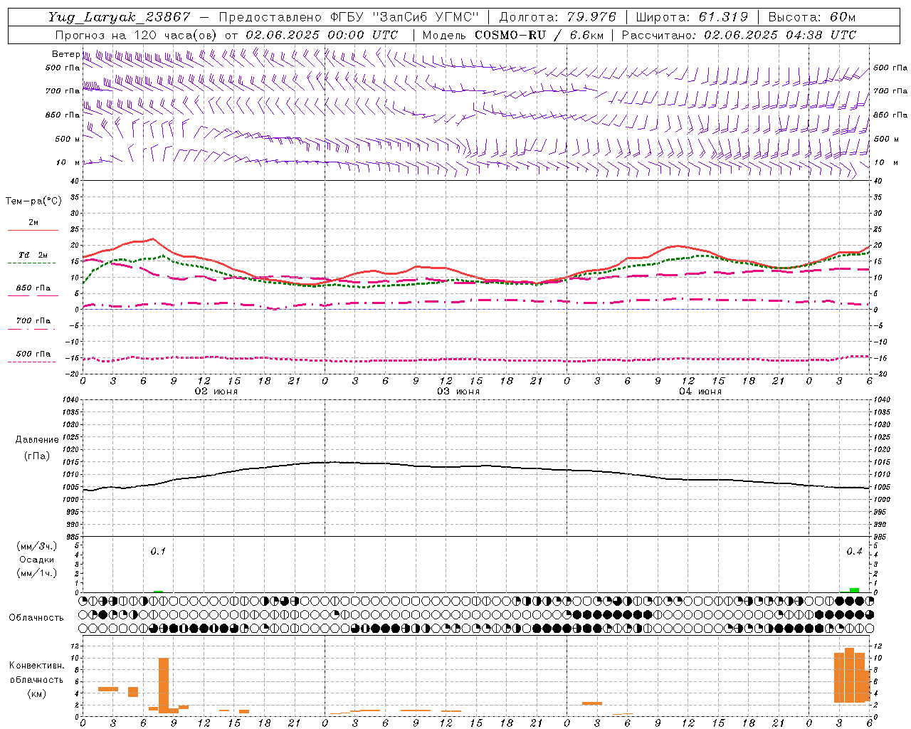
Task: Click the dotted 500 гПа legend line sample
Action: point(32,362)
